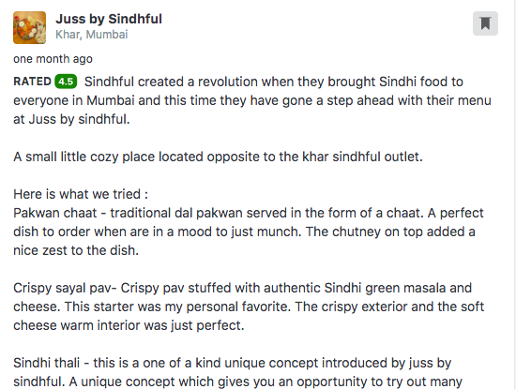Click the 'Sindhful created a revolution' opening sentence
516x389 pixels.
coord(273,82)
